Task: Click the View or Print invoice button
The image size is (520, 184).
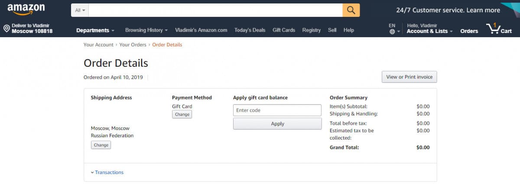Action: (x=409, y=77)
